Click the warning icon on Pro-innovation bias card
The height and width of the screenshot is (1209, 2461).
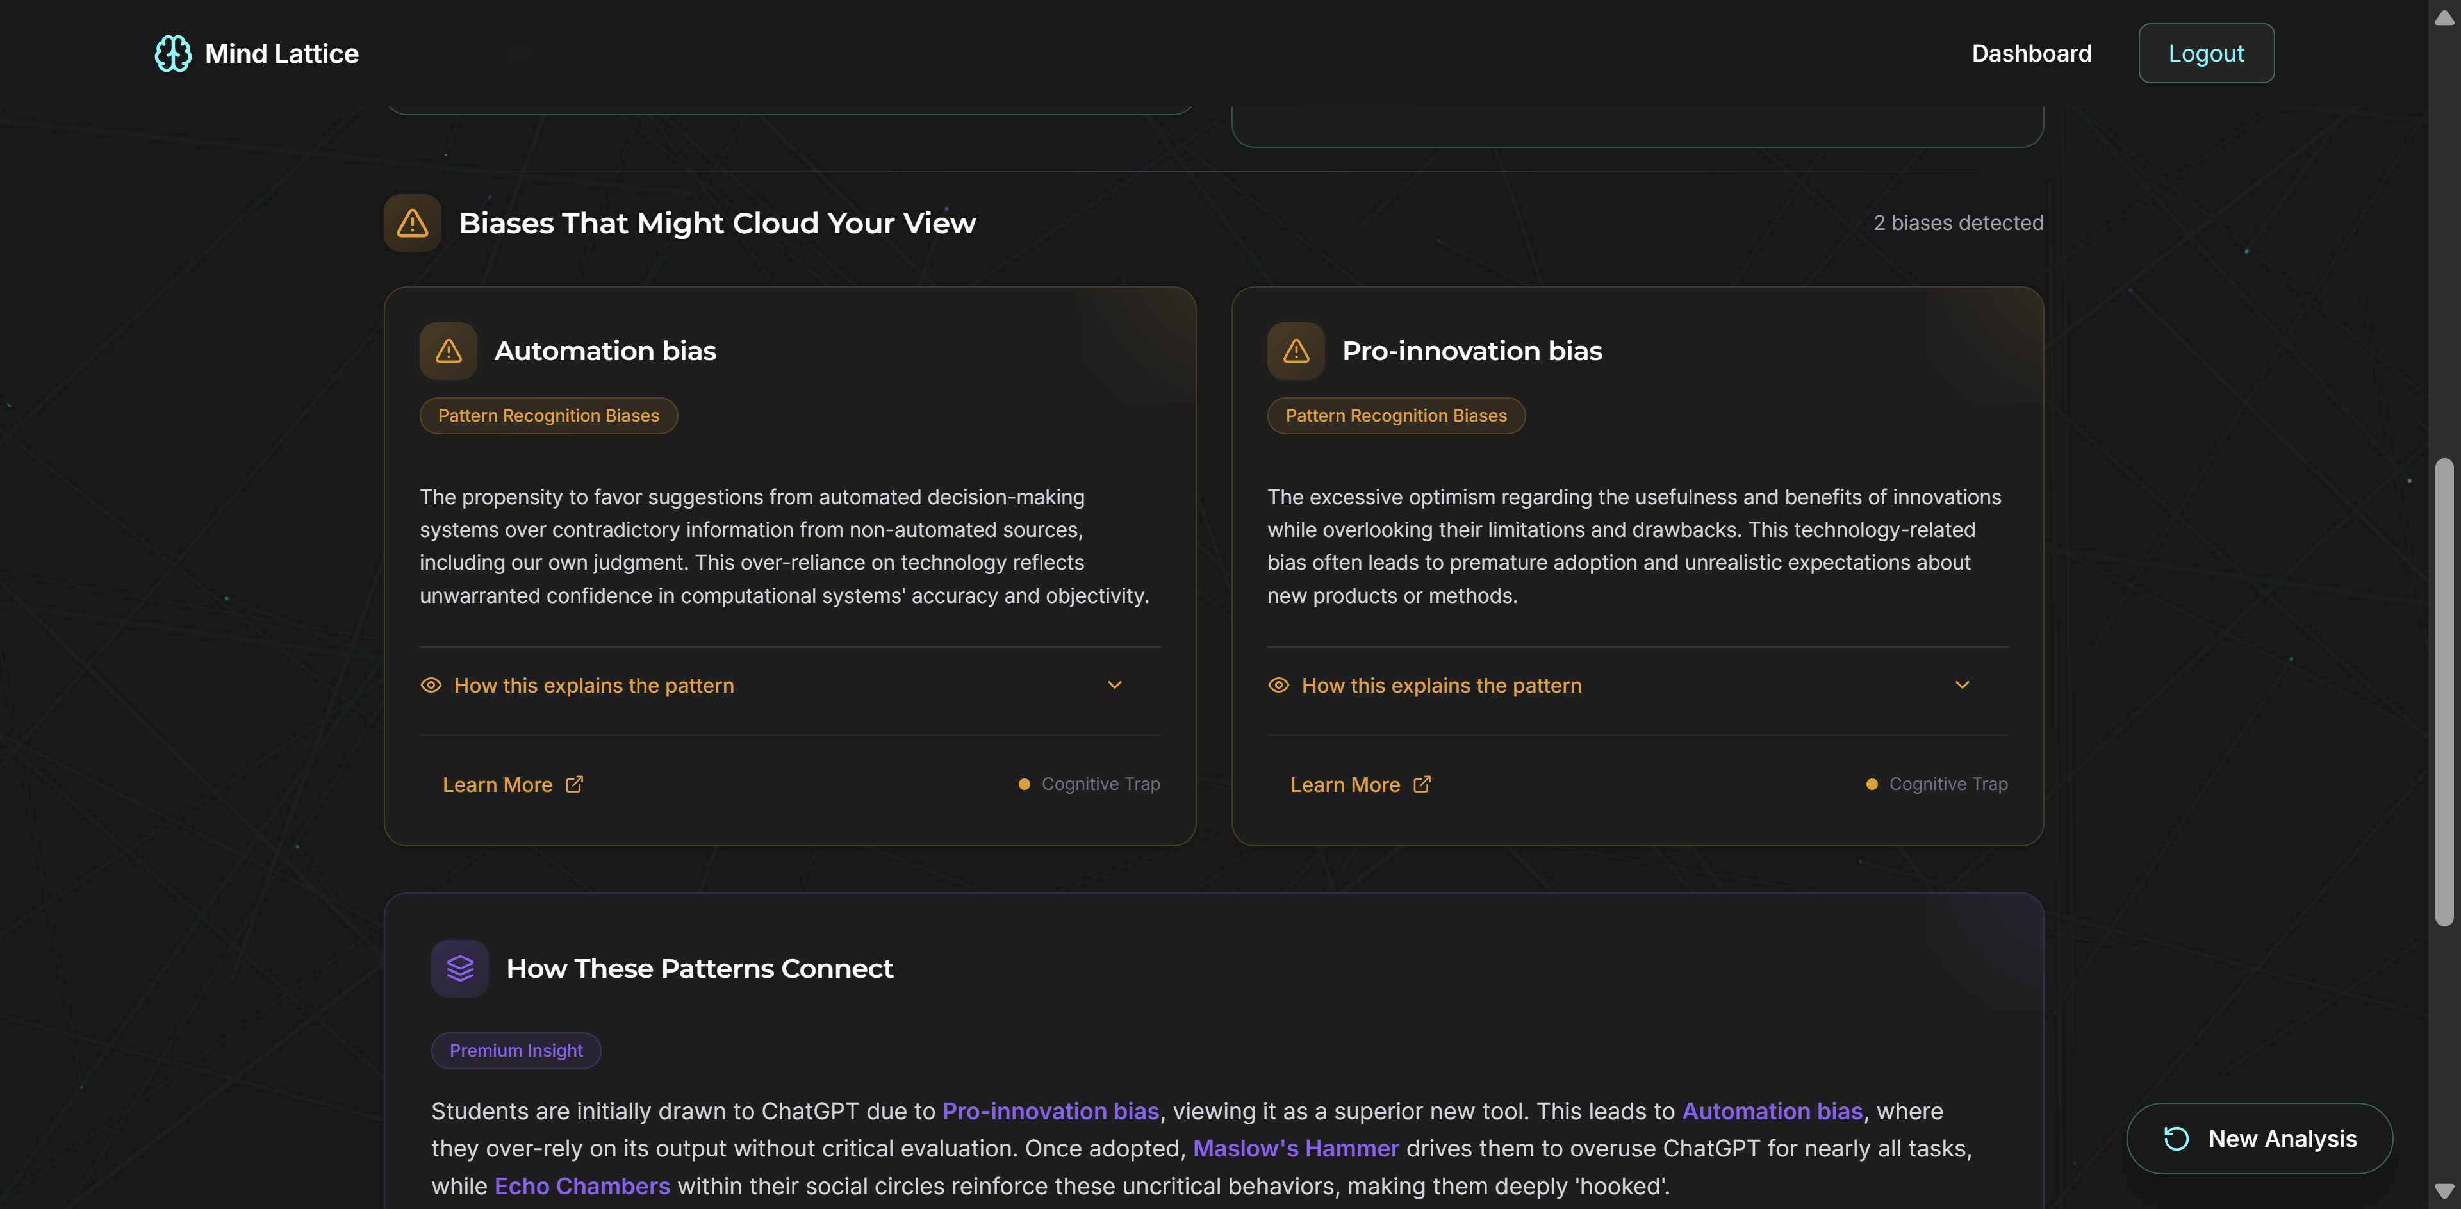pos(1296,350)
